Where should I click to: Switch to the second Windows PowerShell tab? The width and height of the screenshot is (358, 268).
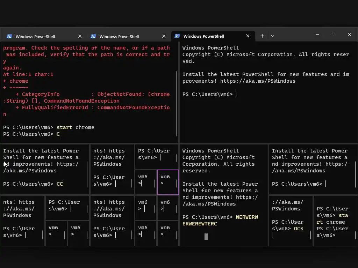(127, 36)
